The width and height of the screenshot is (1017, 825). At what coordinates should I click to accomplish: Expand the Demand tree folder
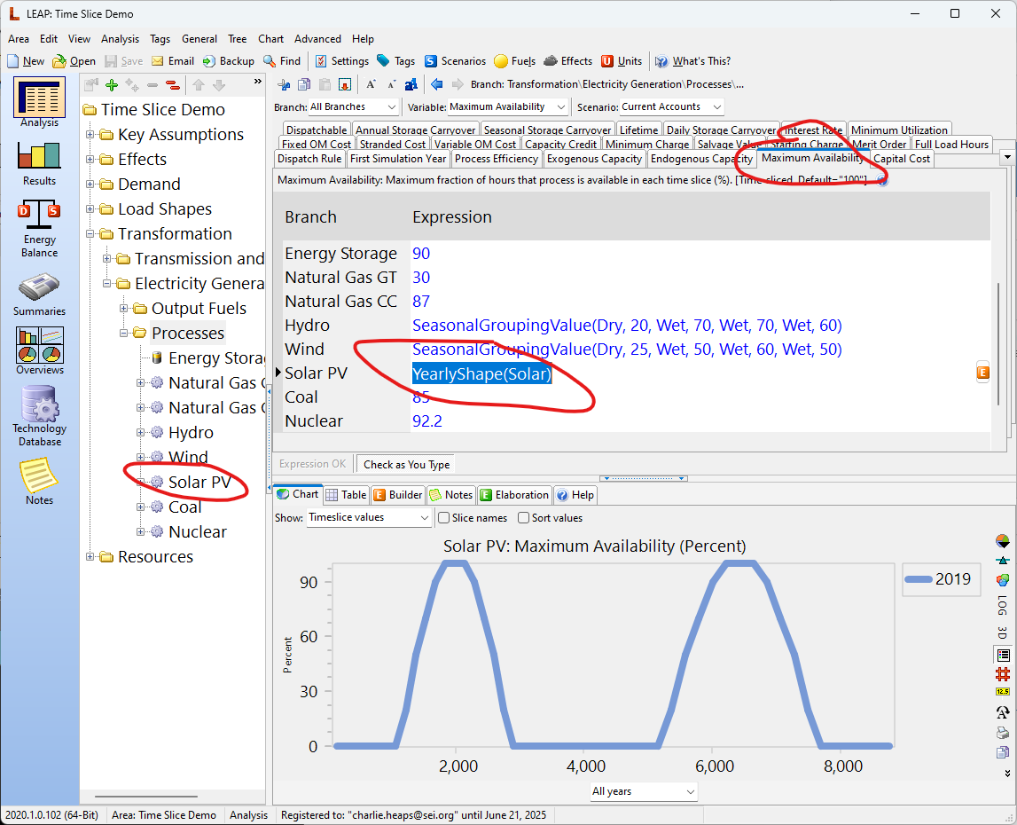click(90, 185)
